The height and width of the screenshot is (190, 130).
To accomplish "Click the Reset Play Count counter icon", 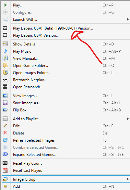I will (5, 163).
